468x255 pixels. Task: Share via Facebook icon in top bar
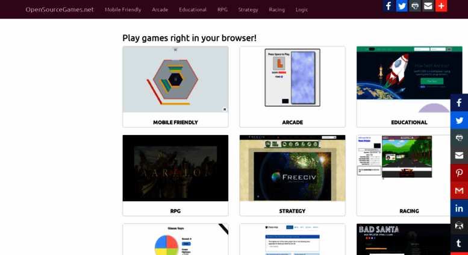pos(388,5)
